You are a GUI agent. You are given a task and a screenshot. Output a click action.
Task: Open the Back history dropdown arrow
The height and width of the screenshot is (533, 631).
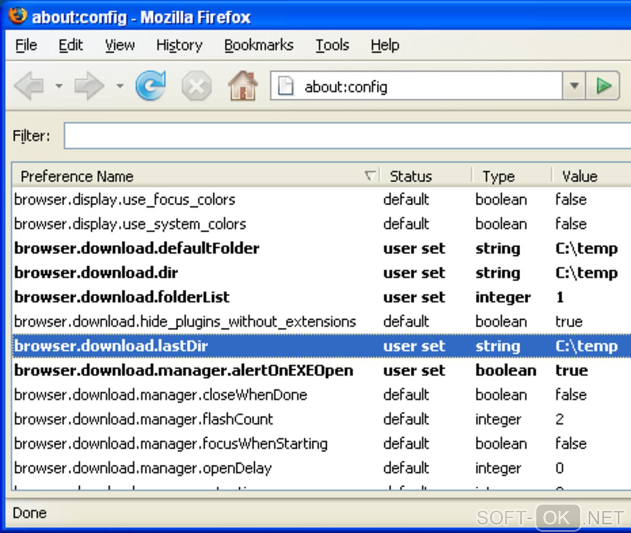coord(59,86)
